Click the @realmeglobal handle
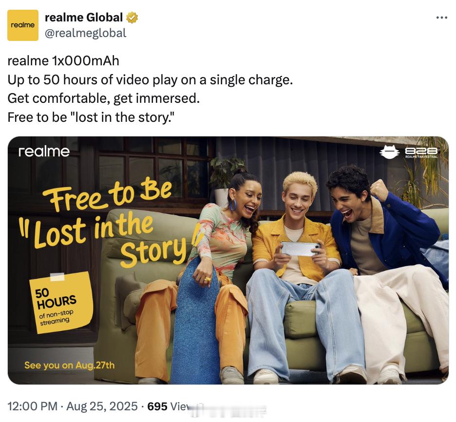The width and height of the screenshot is (456, 422). tap(86, 33)
